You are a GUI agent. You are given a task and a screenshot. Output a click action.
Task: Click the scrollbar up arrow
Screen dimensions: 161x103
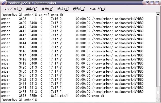[x=158, y=14]
